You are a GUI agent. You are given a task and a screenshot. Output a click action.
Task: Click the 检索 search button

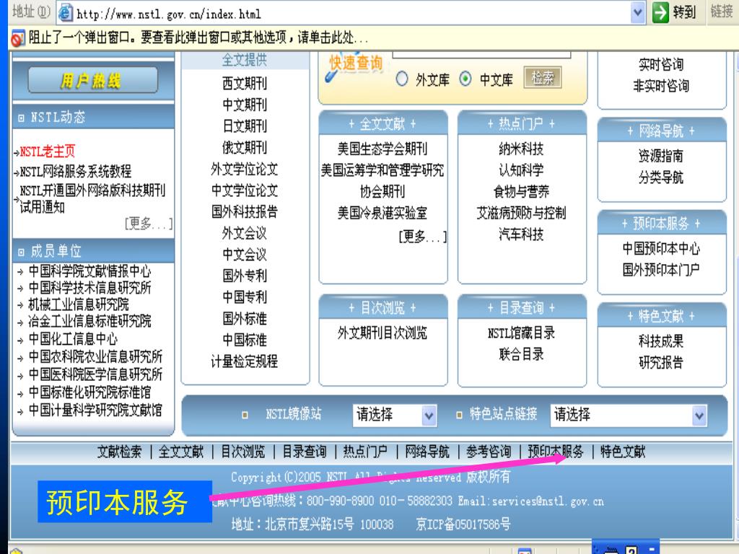[543, 78]
